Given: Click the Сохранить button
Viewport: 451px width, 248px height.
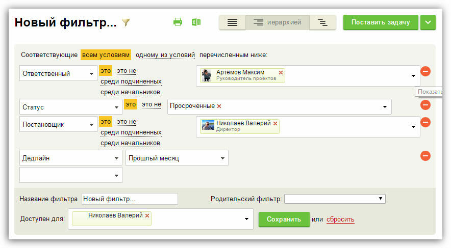Looking at the screenshot, I should click(x=284, y=219).
